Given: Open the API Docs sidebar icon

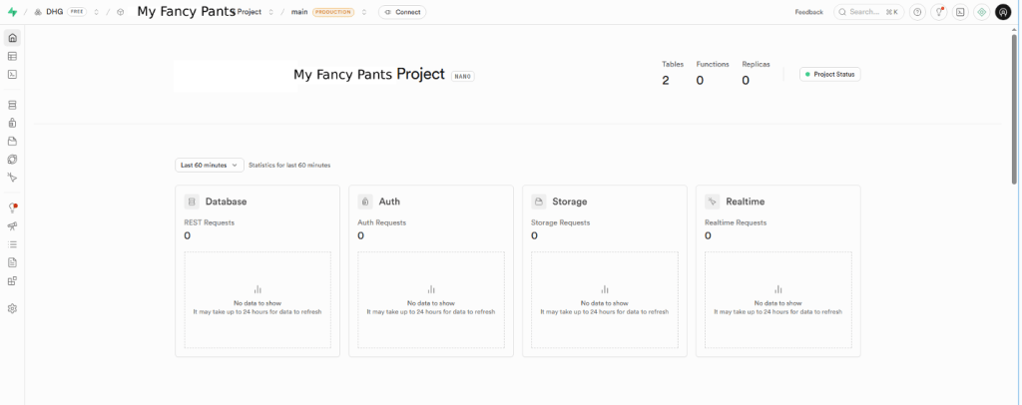Looking at the screenshot, I should (x=12, y=262).
